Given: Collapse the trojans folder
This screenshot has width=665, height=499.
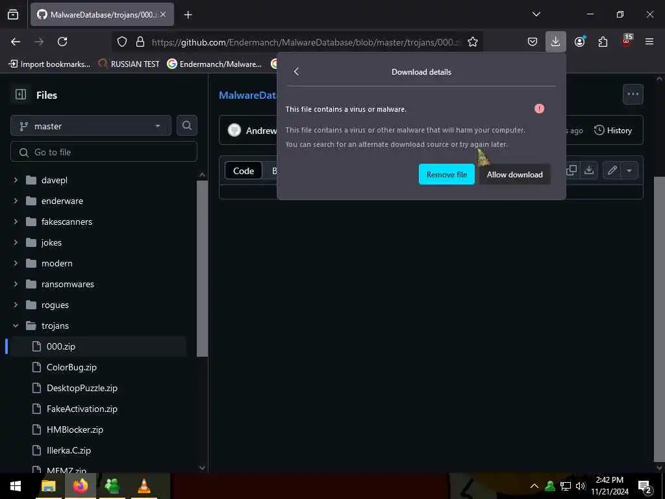Looking at the screenshot, I should point(16,326).
